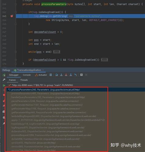Viewport: 145px width, 152px height.
Task: Collapse the processParameters method fold at line 240
Action: click(x=16, y=4)
